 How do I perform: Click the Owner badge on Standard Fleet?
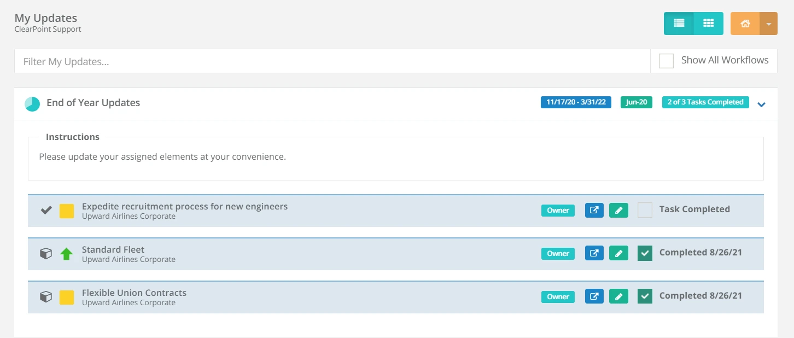coord(558,253)
